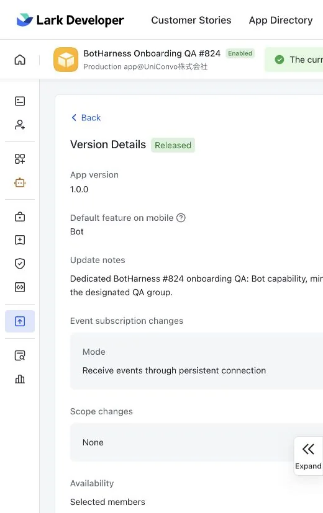Click the Enabled status badge

(x=240, y=53)
